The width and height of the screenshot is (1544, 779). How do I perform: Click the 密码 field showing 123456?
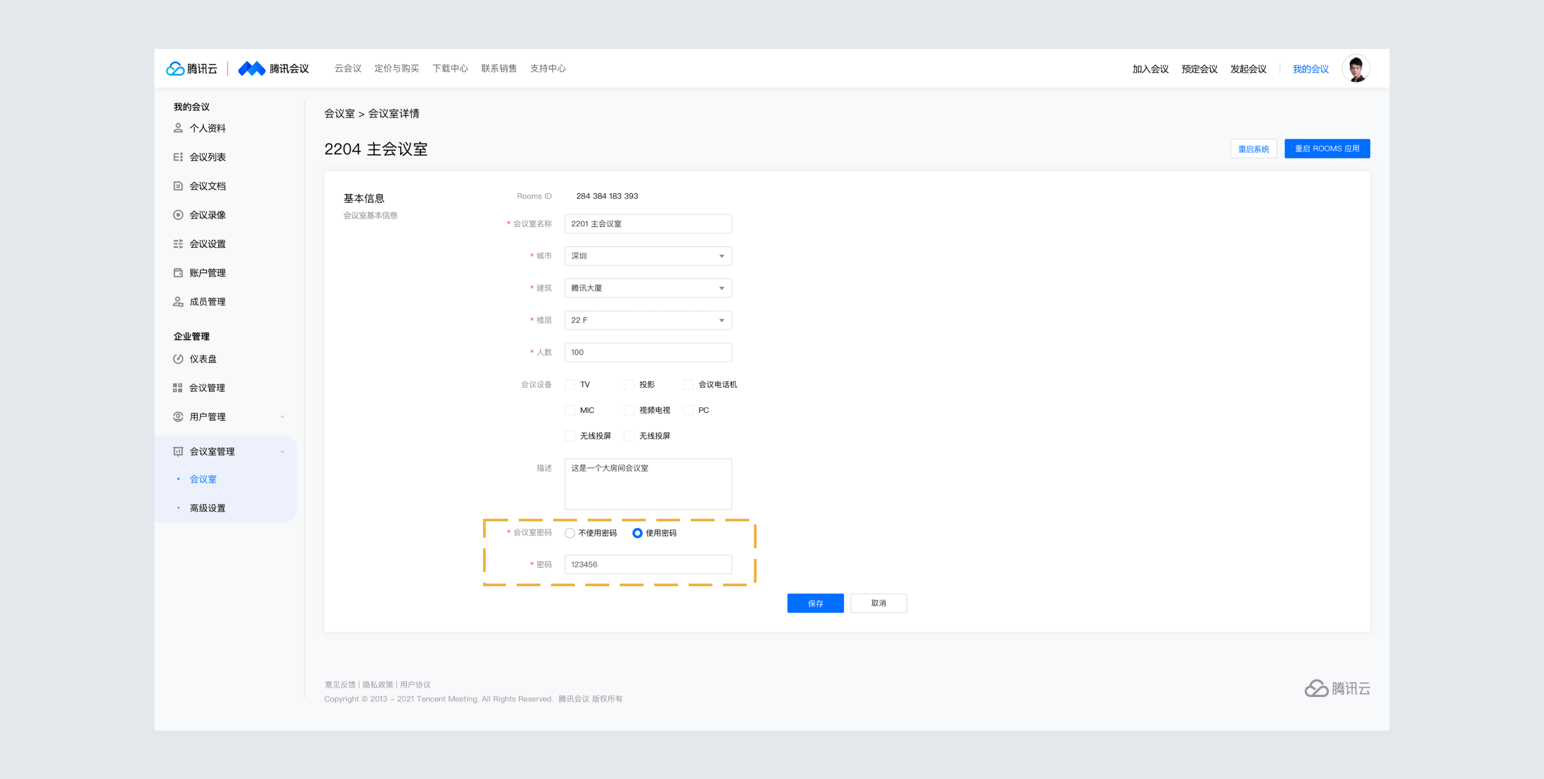[x=648, y=565]
